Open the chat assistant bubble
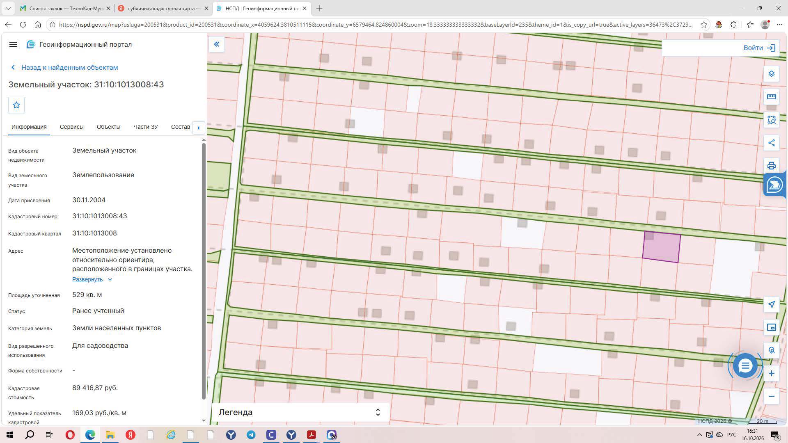788x443 pixels. [x=745, y=365]
